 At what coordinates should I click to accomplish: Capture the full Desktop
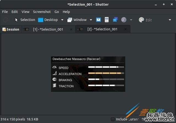click(x=48, y=20)
